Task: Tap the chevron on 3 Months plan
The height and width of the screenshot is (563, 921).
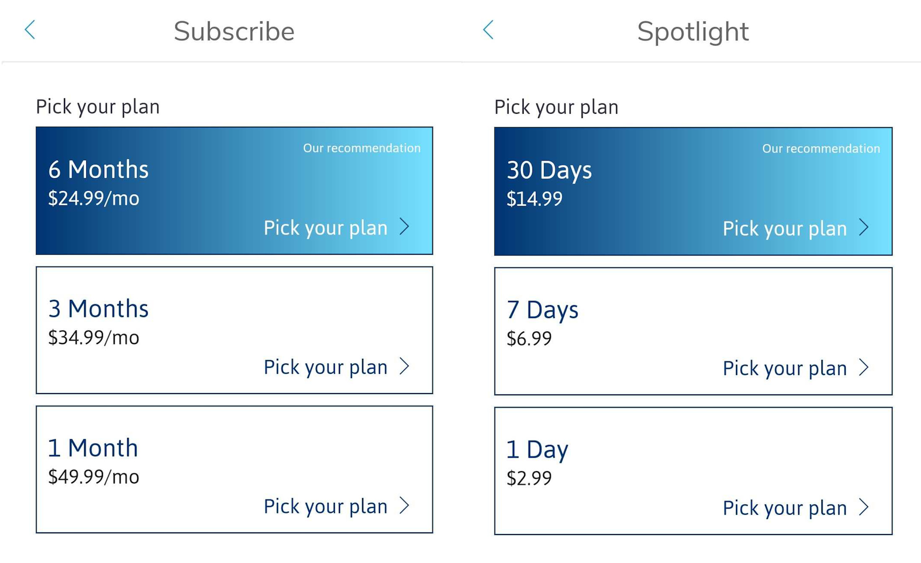Action: (x=404, y=366)
